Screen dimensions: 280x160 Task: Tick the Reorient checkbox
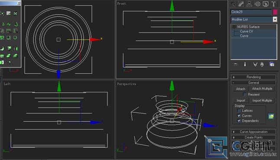[x=245, y=95]
